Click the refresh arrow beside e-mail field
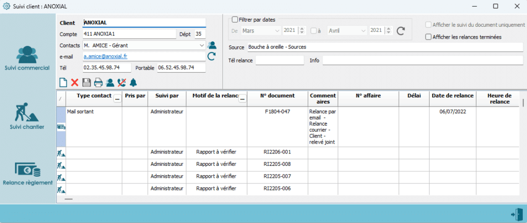Screen dimensions: 527x223 point(211,56)
